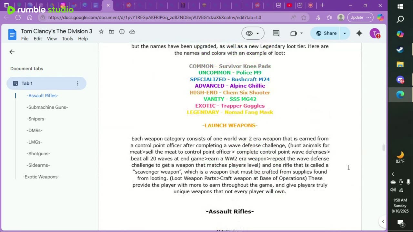The image size is (413, 232).
Task: Open the Help menu
Action: [83, 39]
